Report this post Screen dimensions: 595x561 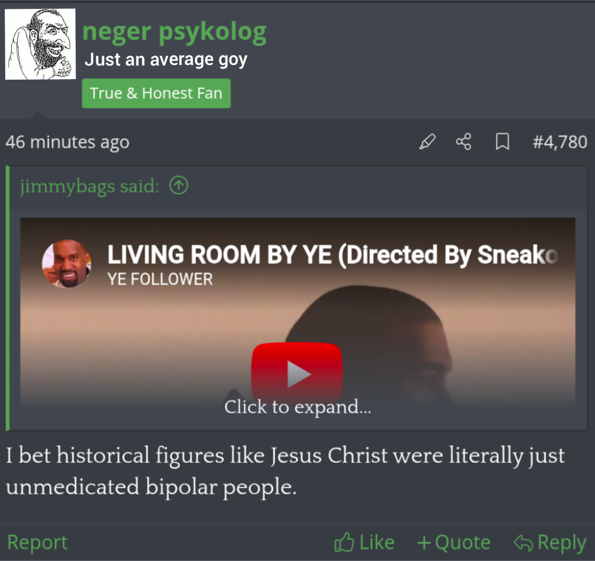pyautogui.click(x=37, y=542)
